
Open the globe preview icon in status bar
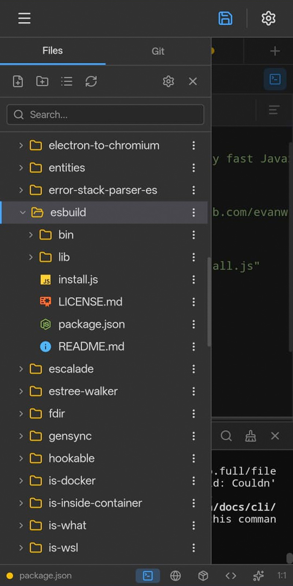175,576
